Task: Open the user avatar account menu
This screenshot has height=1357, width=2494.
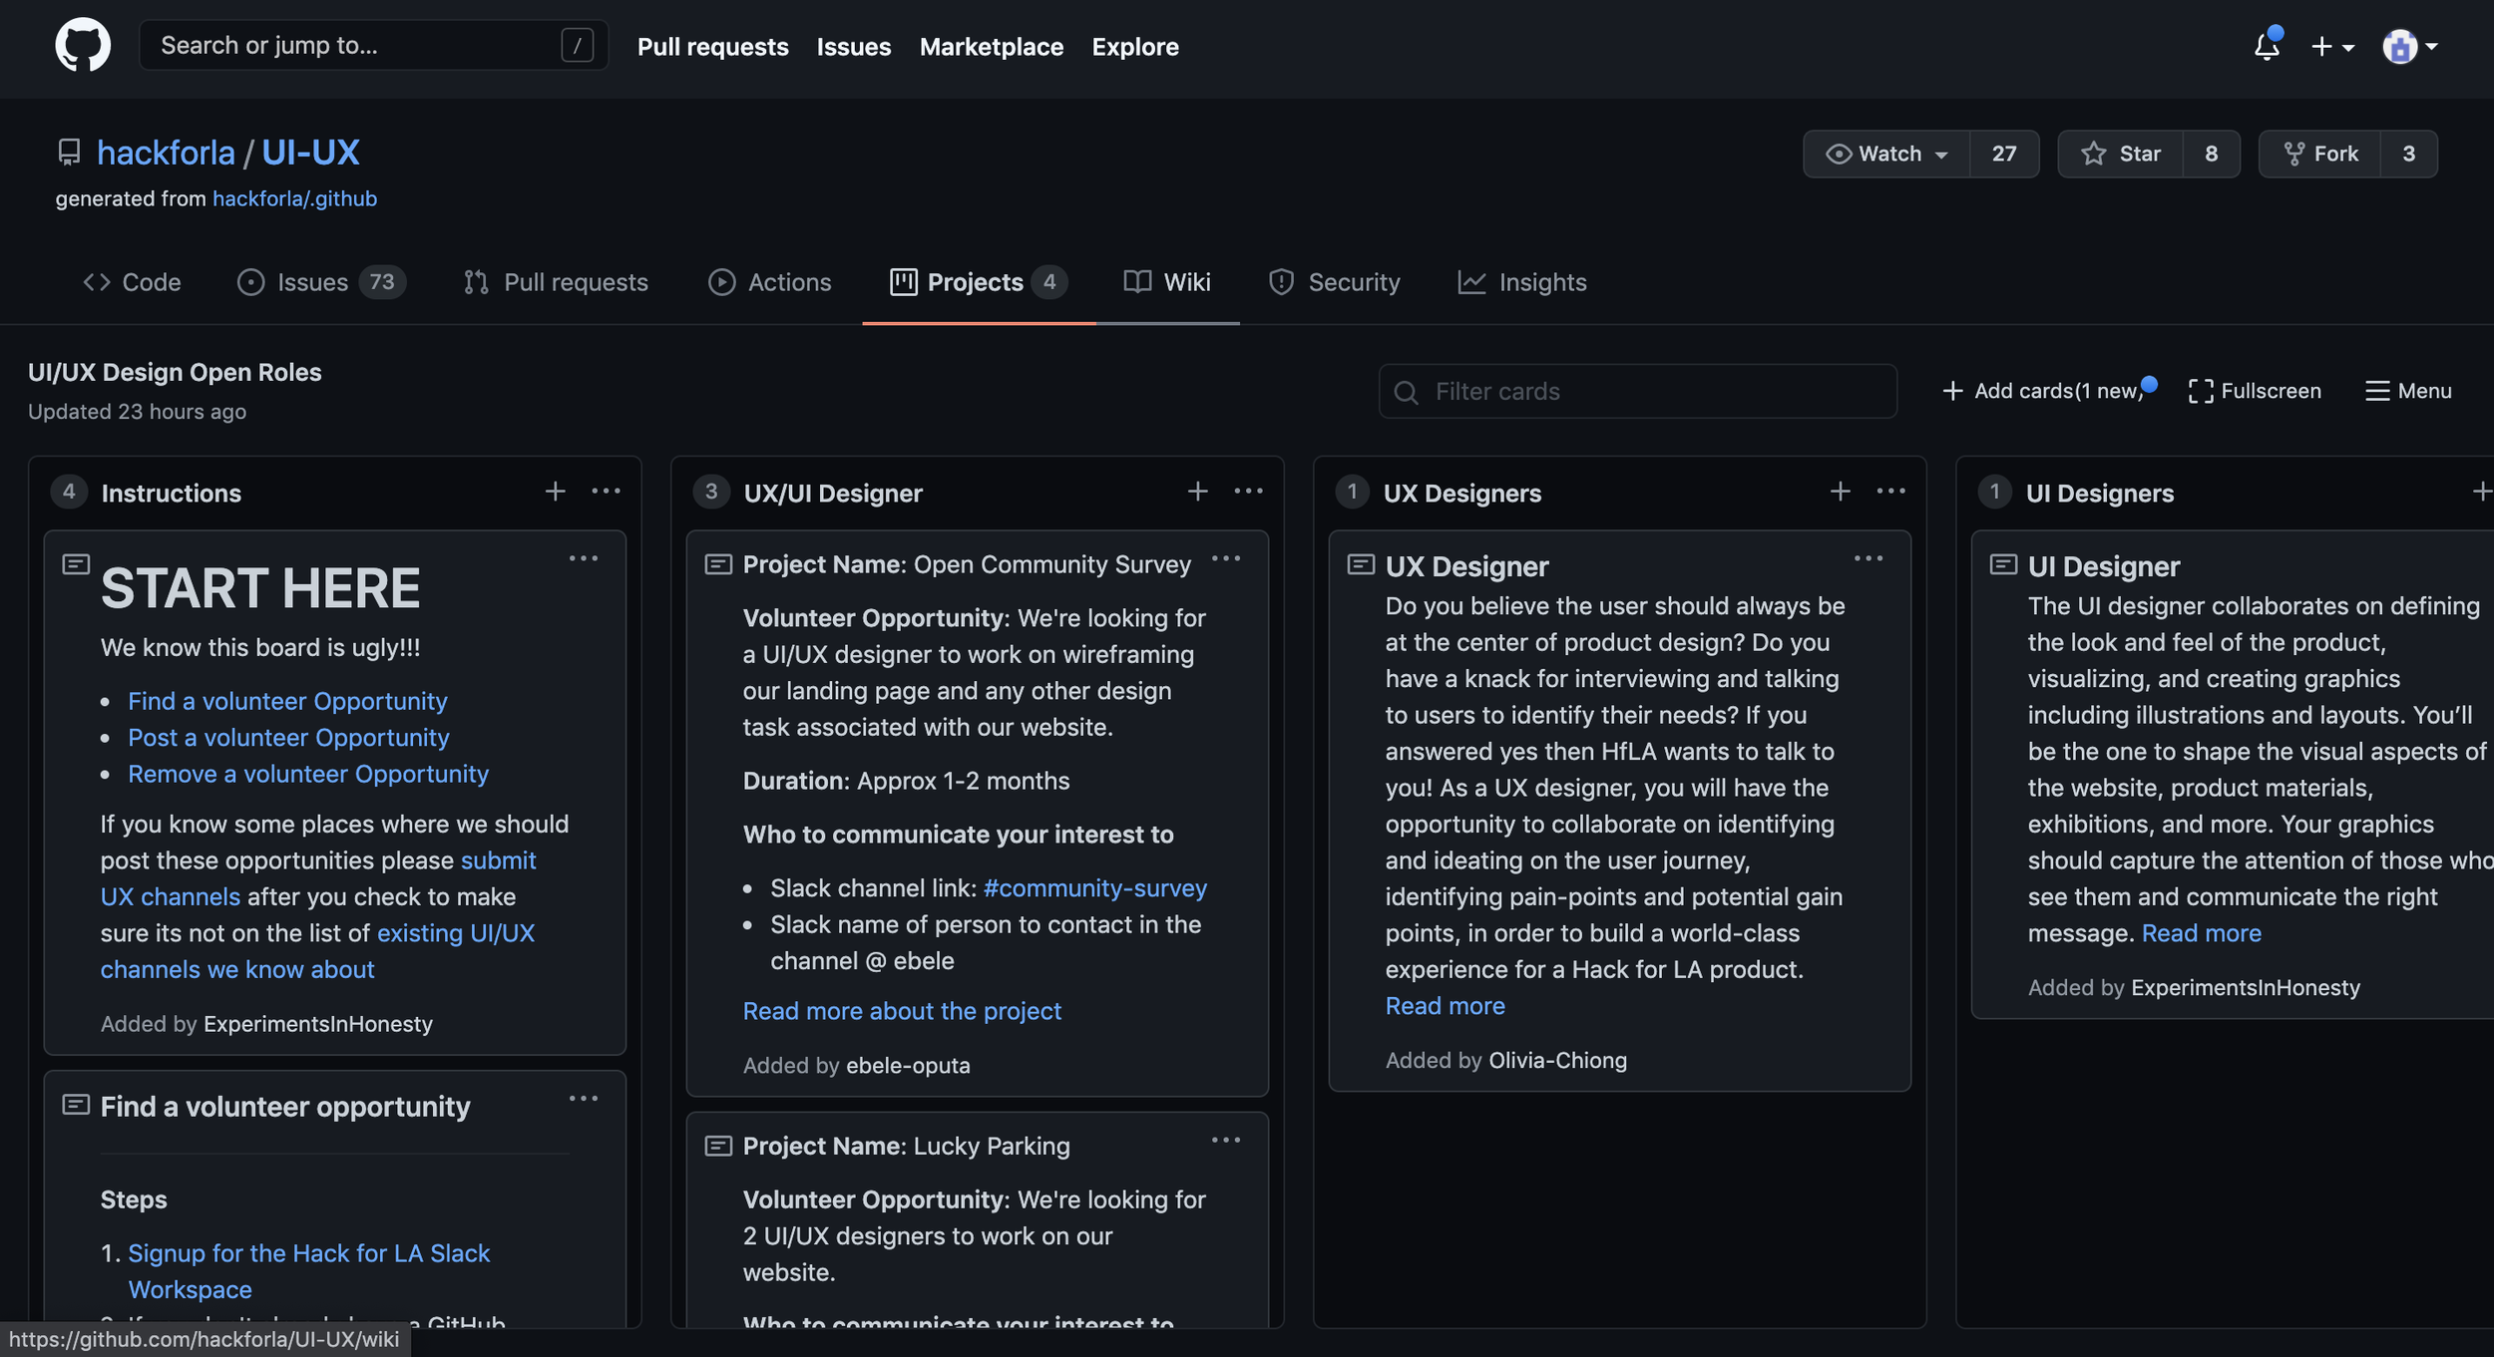Action: coord(2409,47)
